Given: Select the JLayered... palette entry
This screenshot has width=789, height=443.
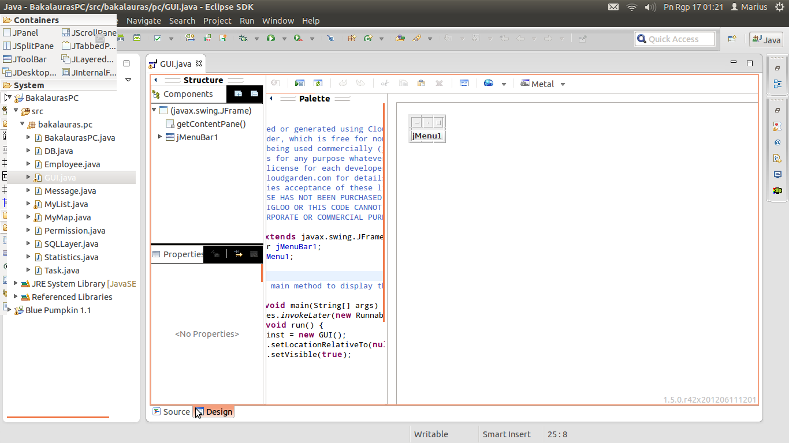Looking at the screenshot, I should click(x=88, y=59).
